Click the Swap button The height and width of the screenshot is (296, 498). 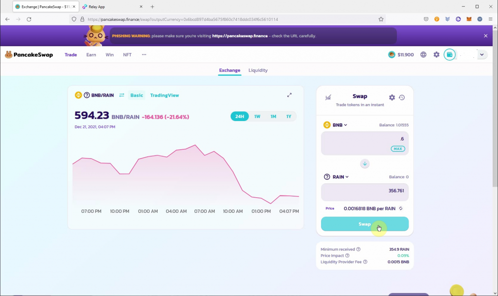(365, 224)
